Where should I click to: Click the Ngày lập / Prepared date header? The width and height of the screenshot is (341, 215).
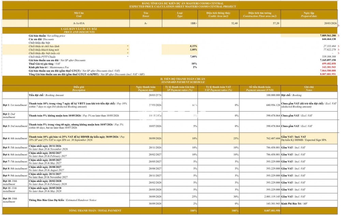click(x=309, y=15)
